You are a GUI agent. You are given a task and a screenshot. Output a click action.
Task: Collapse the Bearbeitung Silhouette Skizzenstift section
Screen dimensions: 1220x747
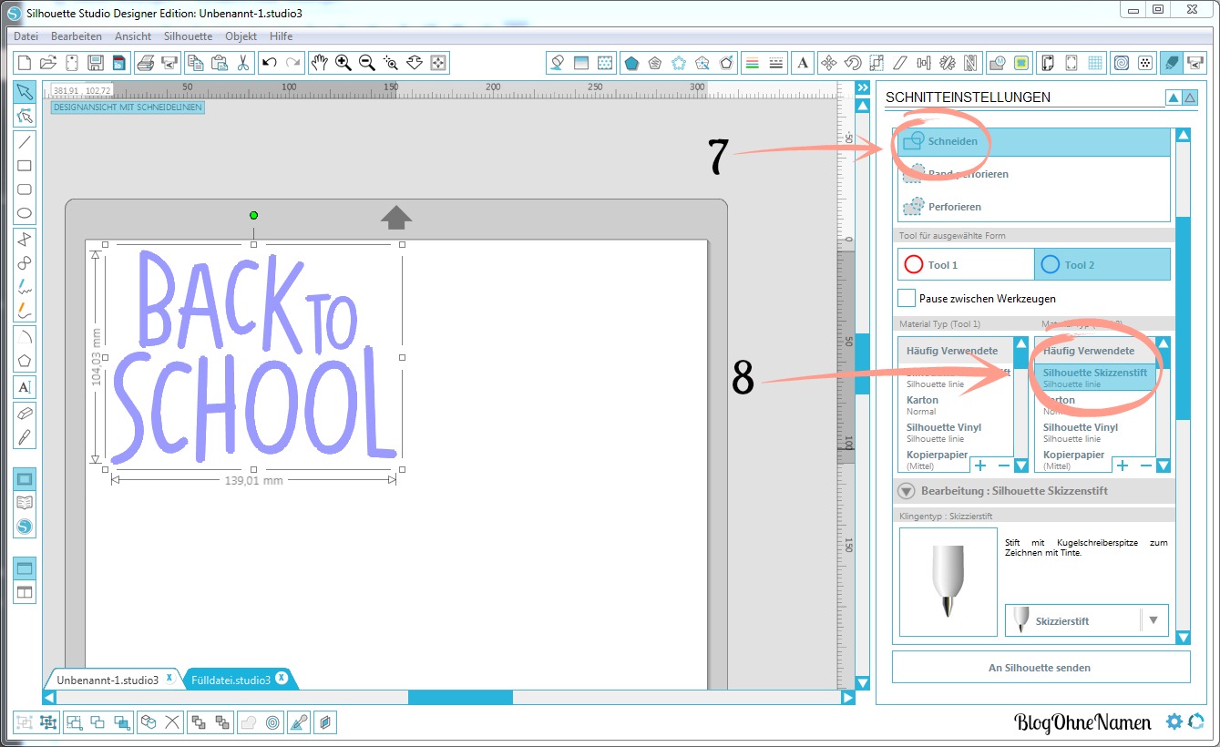(x=906, y=491)
